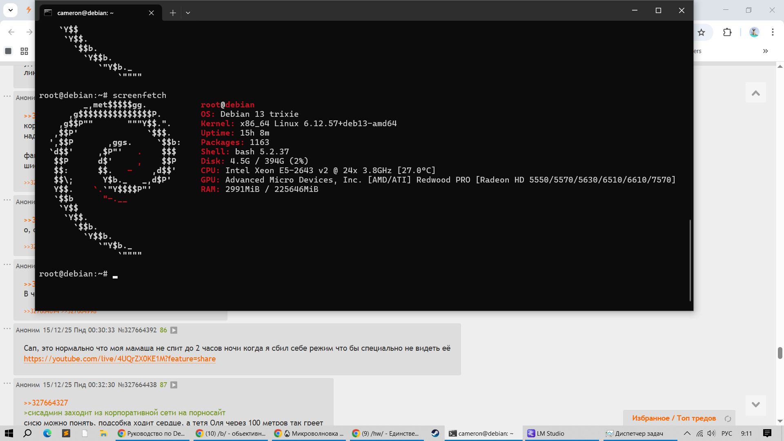Select the cameron@debian terminal tab

pyautogui.click(x=86, y=13)
